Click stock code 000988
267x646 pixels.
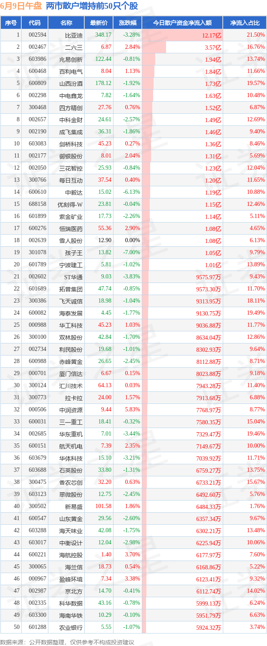(x=37, y=325)
